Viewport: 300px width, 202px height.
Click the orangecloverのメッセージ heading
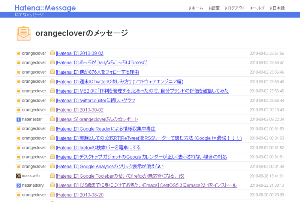[82, 33]
